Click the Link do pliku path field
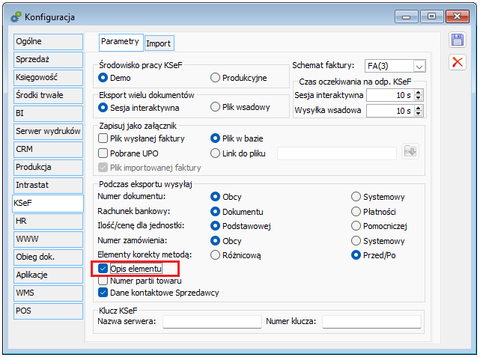Viewport: 480px width, 357px height. [x=337, y=153]
